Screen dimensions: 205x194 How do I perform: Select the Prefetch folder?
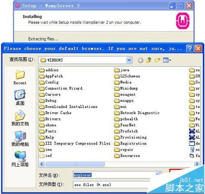[x=126, y=131]
